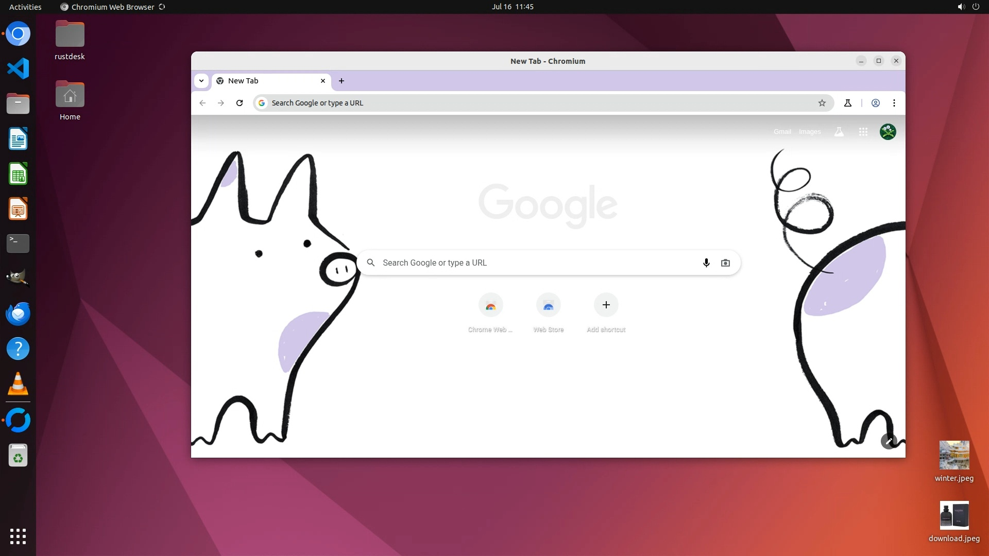Open a new tab with plus button
989x556 pixels.
(342, 81)
